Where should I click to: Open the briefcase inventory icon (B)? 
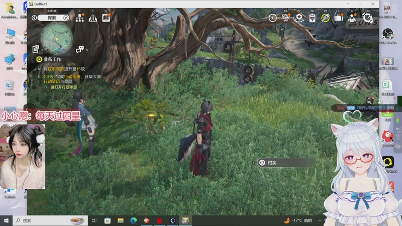coord(339,18)
